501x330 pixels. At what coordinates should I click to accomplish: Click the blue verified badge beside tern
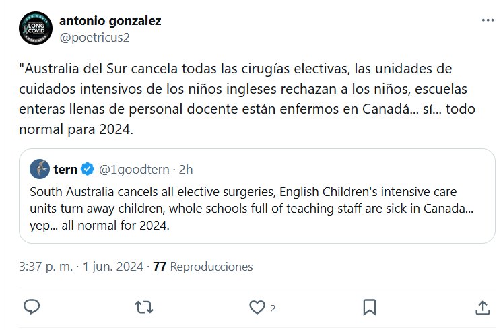[88, 168]
